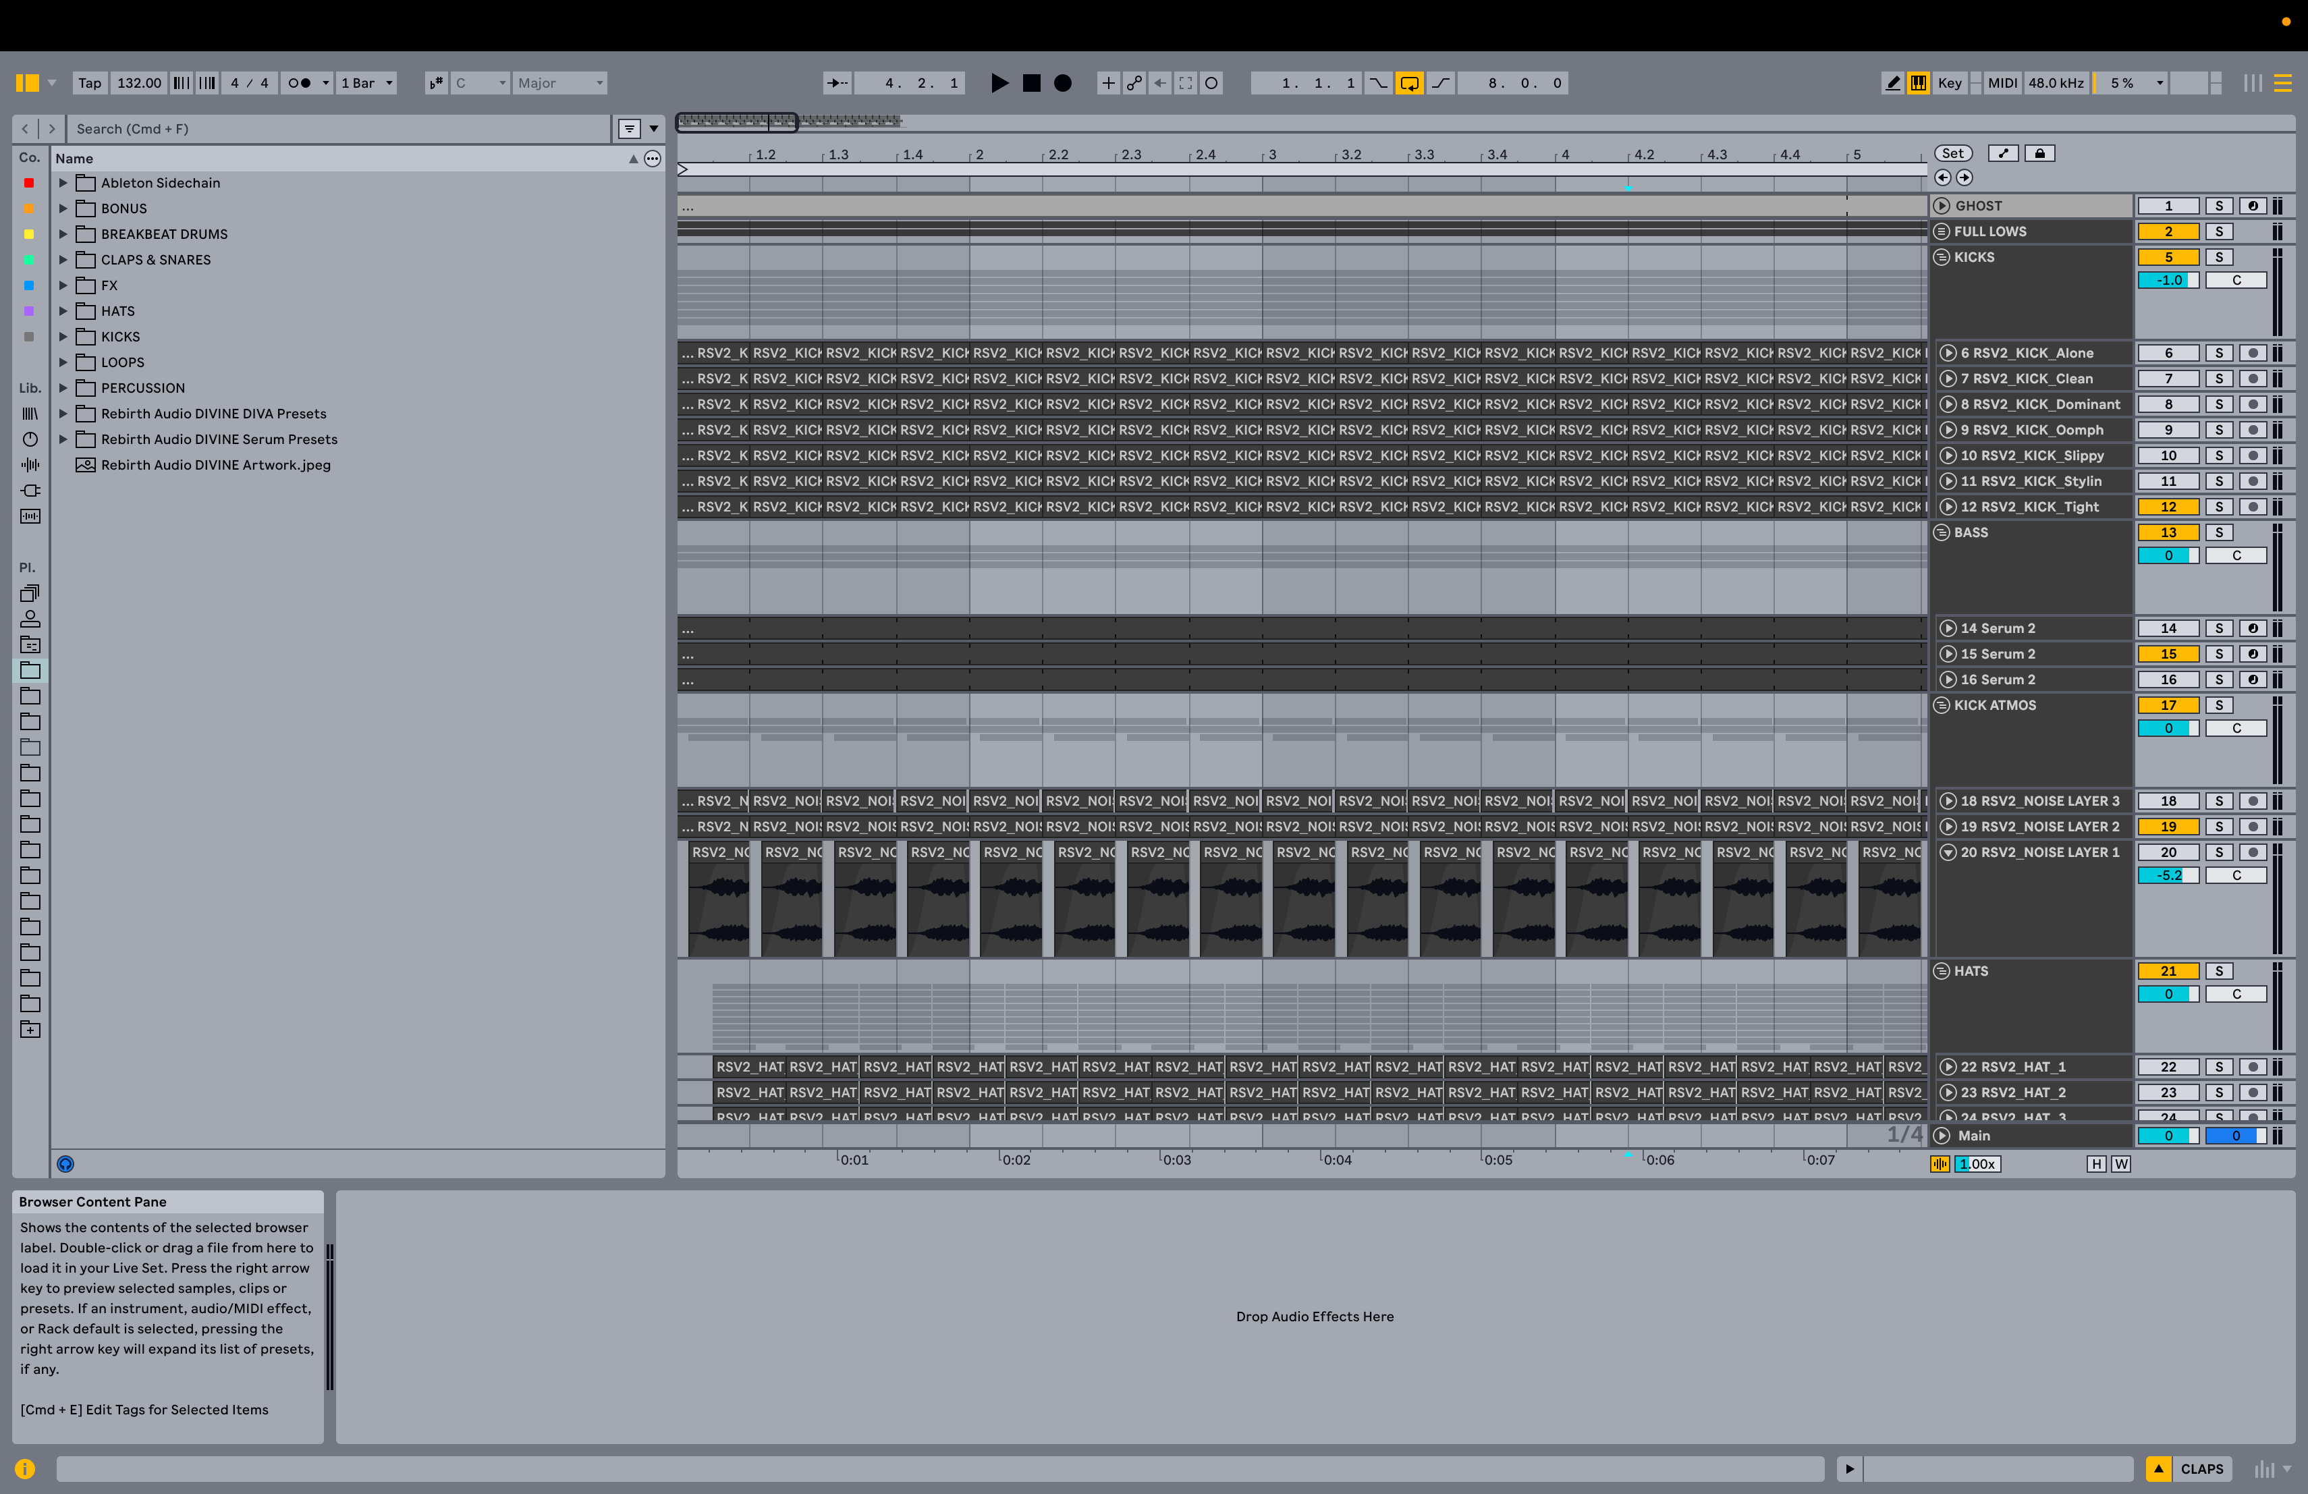Screen dimensions: 2308x1494
Task: Enable the Automation Arm link icon
Action: 1134,84
